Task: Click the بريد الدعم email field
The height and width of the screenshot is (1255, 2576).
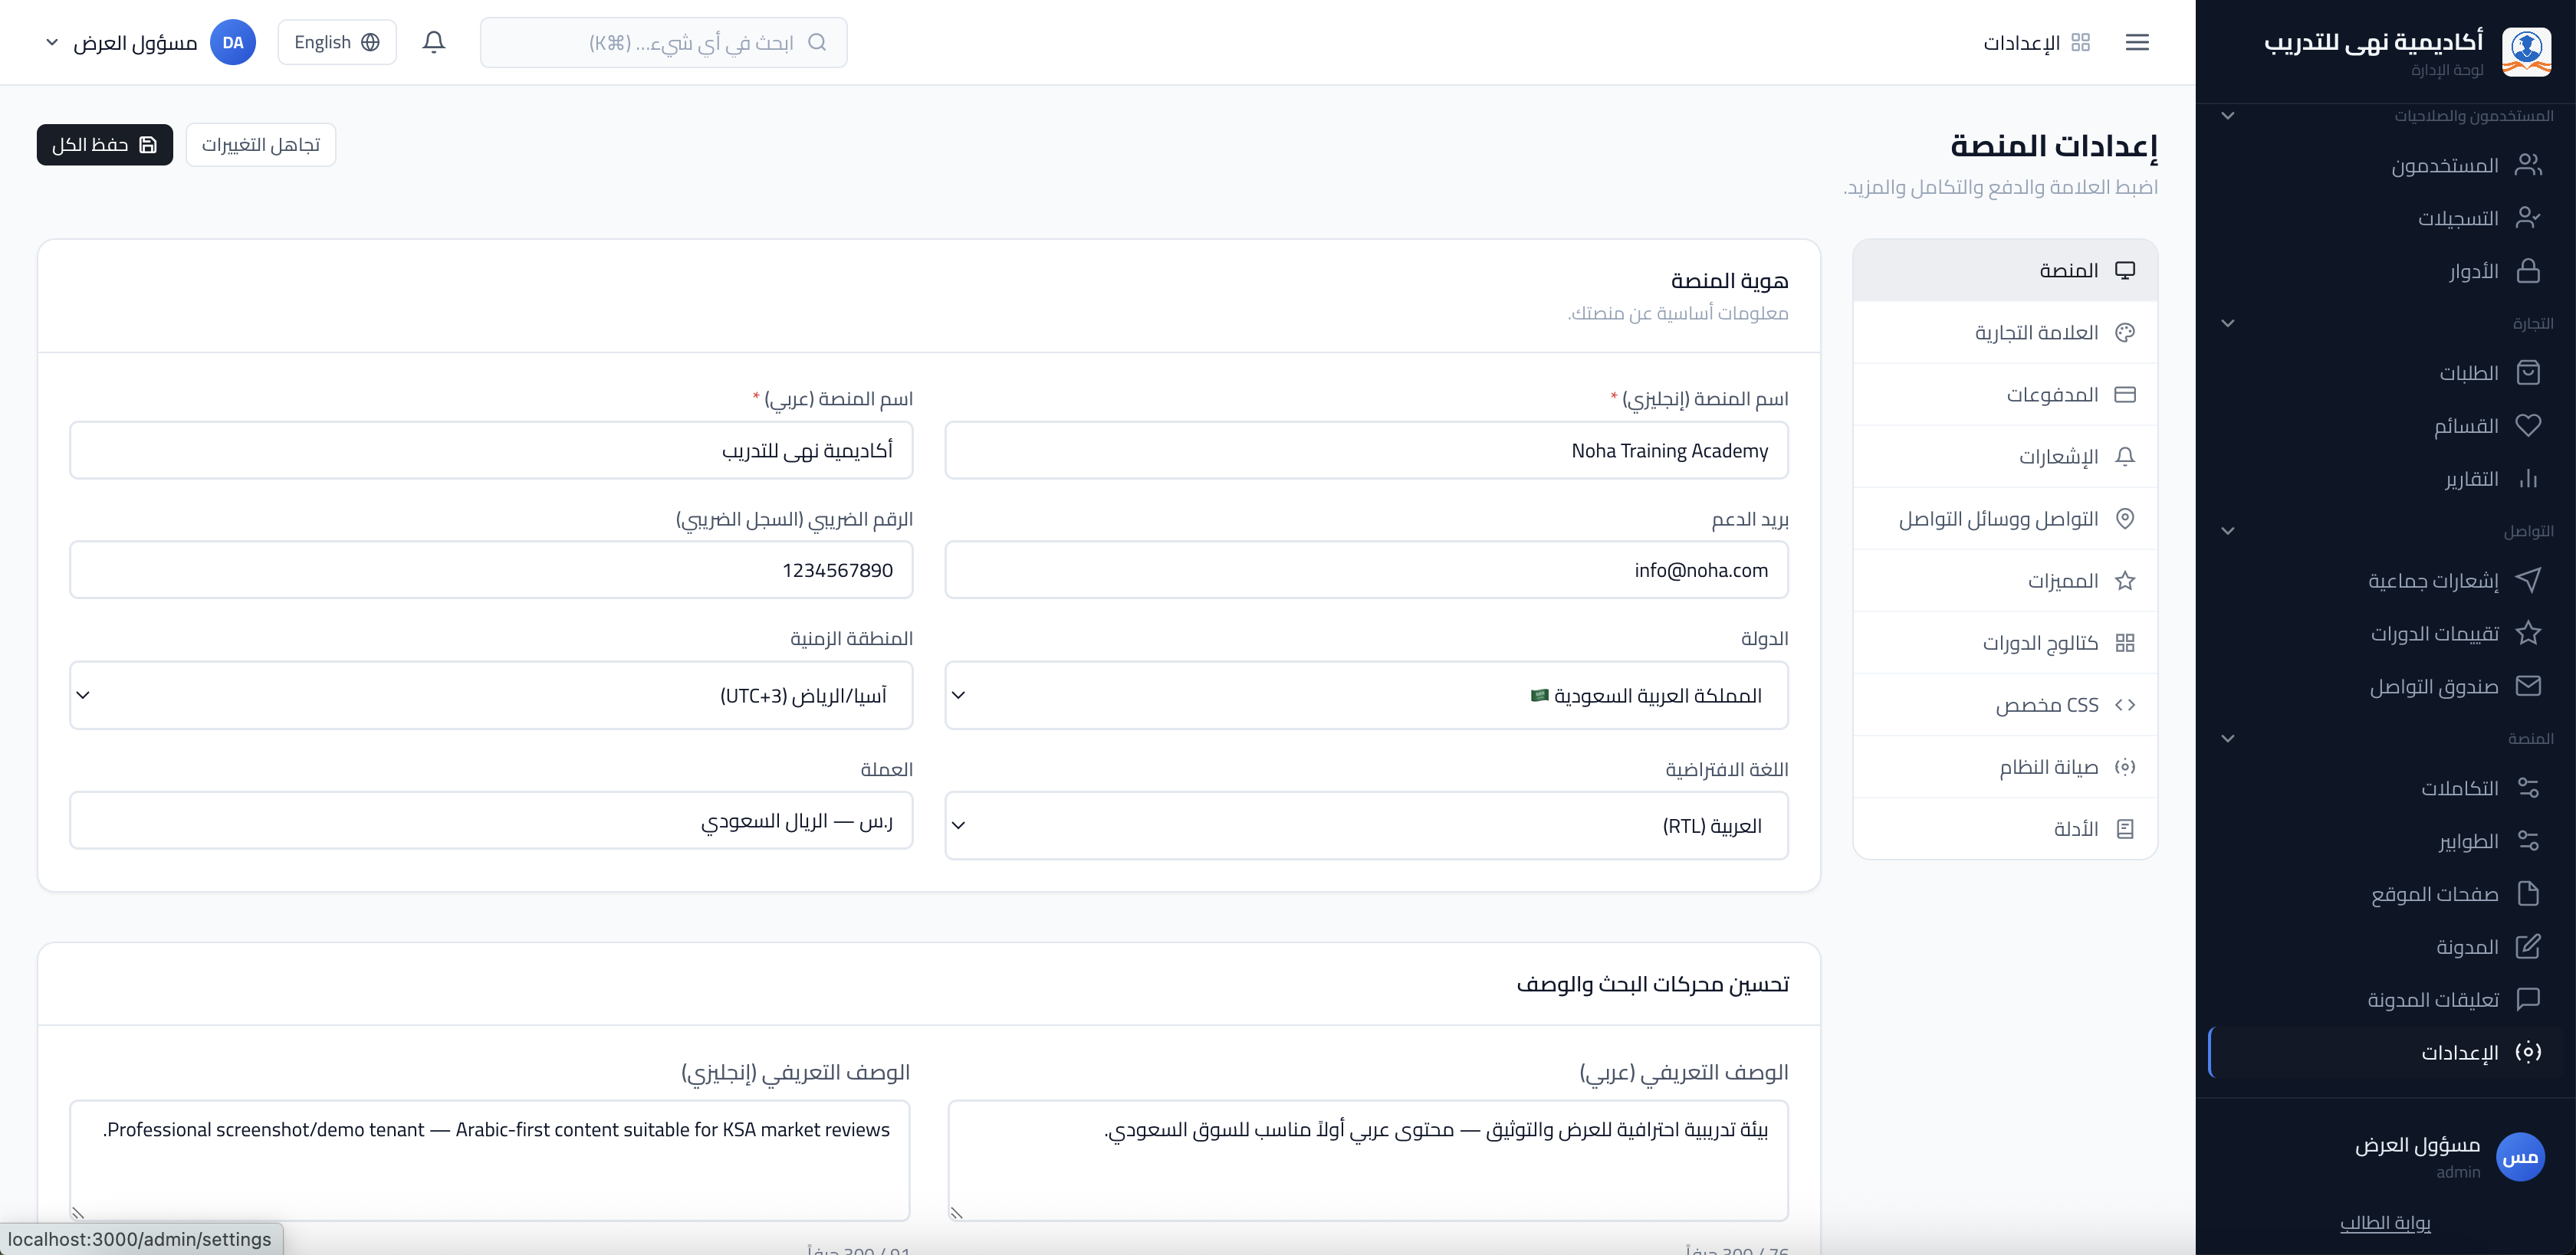Action: (x=1366, y=571)
